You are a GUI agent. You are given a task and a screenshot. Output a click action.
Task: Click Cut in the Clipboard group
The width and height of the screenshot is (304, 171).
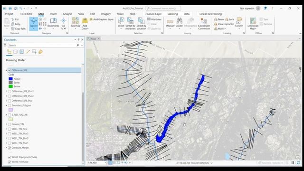[15, 19]
